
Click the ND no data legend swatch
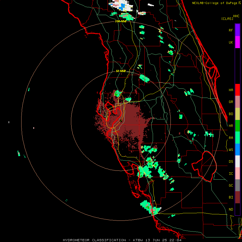pos(237,209)
